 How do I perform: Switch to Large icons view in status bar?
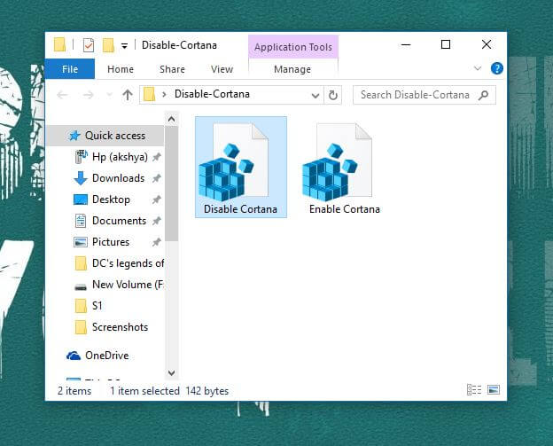click(x=494, y=390)
